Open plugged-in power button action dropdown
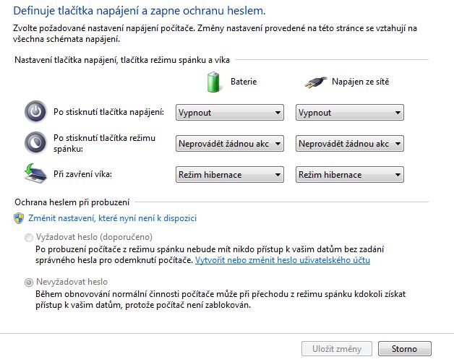 coord(349,113)
